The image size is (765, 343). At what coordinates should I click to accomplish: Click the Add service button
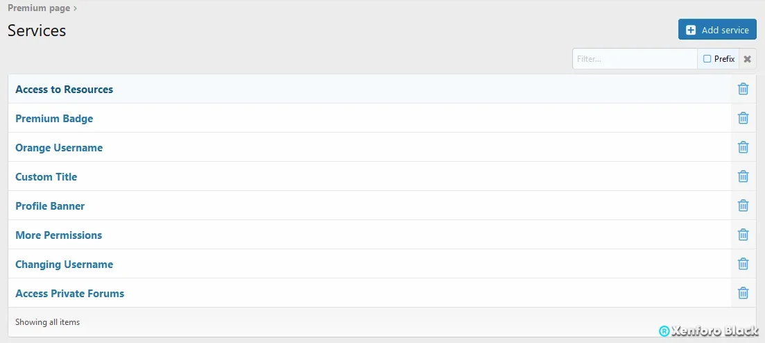click(717, 30)
